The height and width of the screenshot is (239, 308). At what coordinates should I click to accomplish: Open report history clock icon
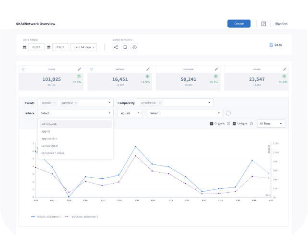click(x=134, y=47)
